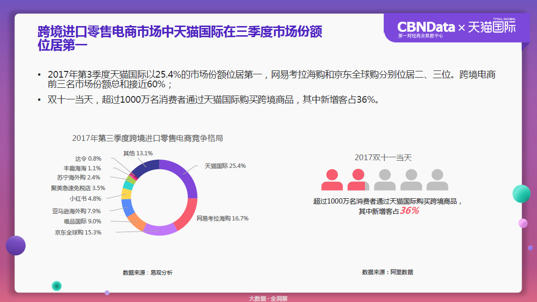537x302 pixels.
Task: Click the second partially red person icon
Action: (358, 179)
